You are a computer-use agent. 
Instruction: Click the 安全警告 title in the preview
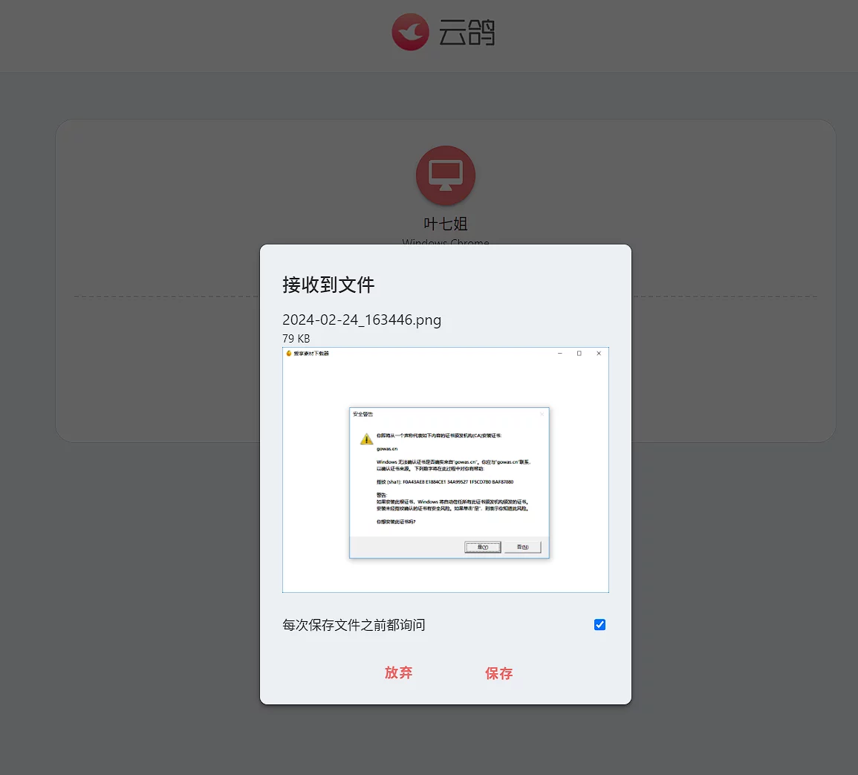pyautogui.click(x=363, y=414)
